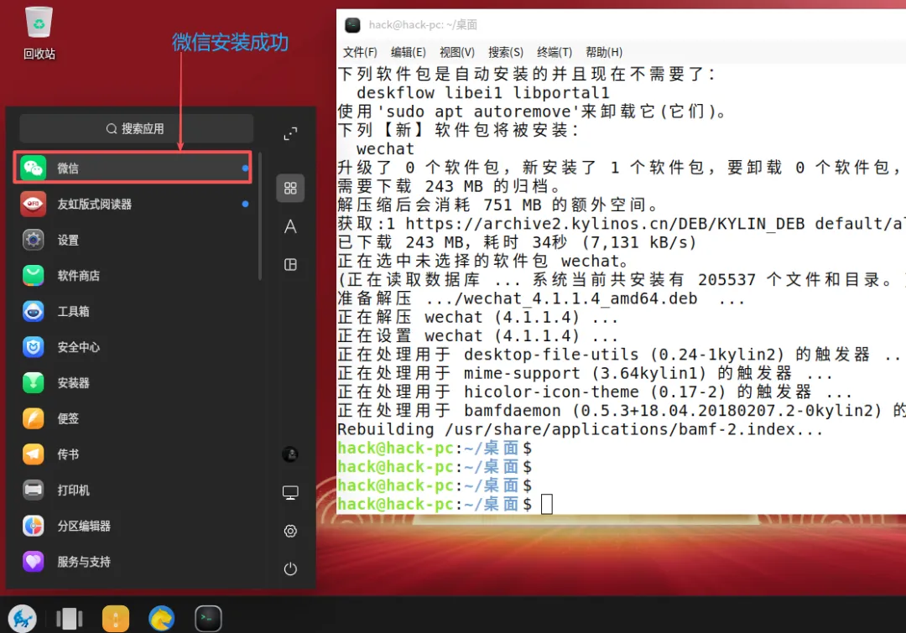Click the last terminal prompt cursor
906x633 pixels.
[x=547, y=504]
